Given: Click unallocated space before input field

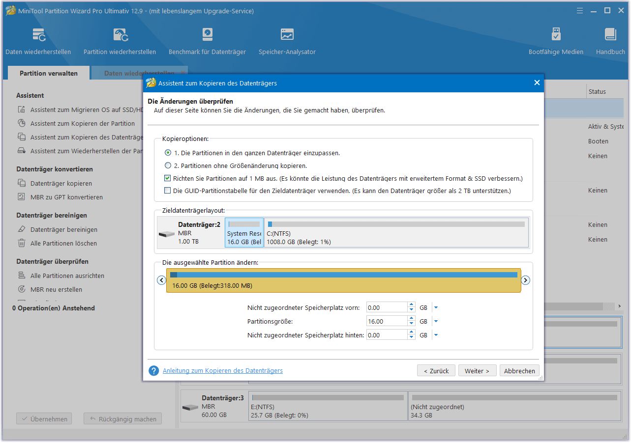Looking at the screenshot, I should coord(387,308).
